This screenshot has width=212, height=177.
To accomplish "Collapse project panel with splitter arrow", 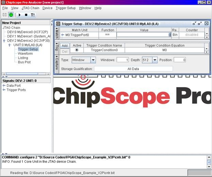I will (x=52, y=21).
